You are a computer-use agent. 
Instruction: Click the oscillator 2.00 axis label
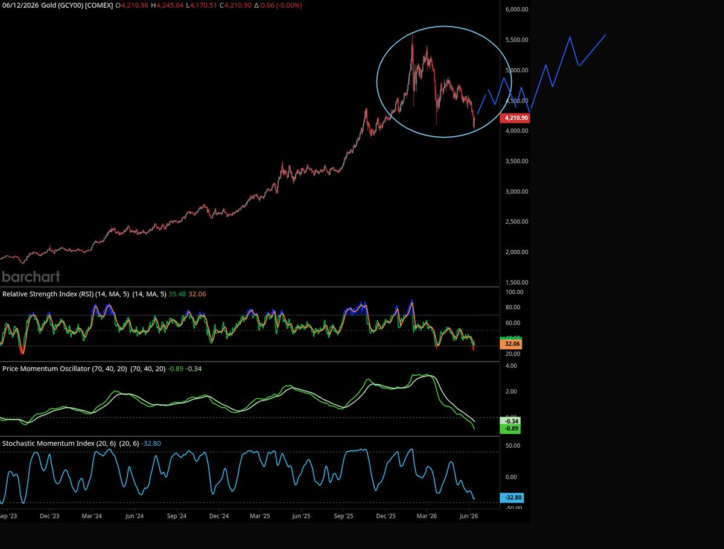click(512, 391)
